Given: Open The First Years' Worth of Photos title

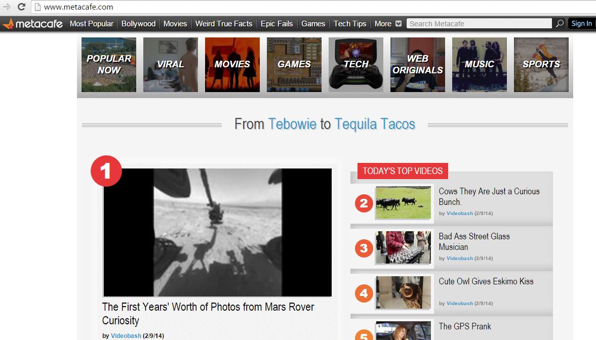Looking at the screenshot, I should 208,313.
